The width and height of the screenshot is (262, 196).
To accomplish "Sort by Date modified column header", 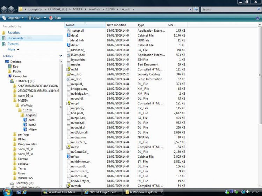I will (x=121, y=25).
